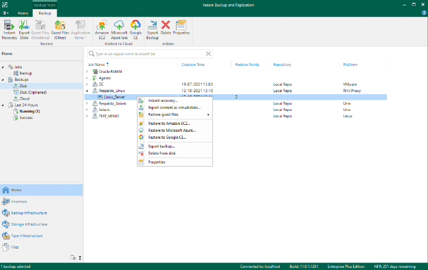This screenshot has height=270, width=428.
Task: Switch to Backup ribbon tab
Action: [x=45, y=13]
